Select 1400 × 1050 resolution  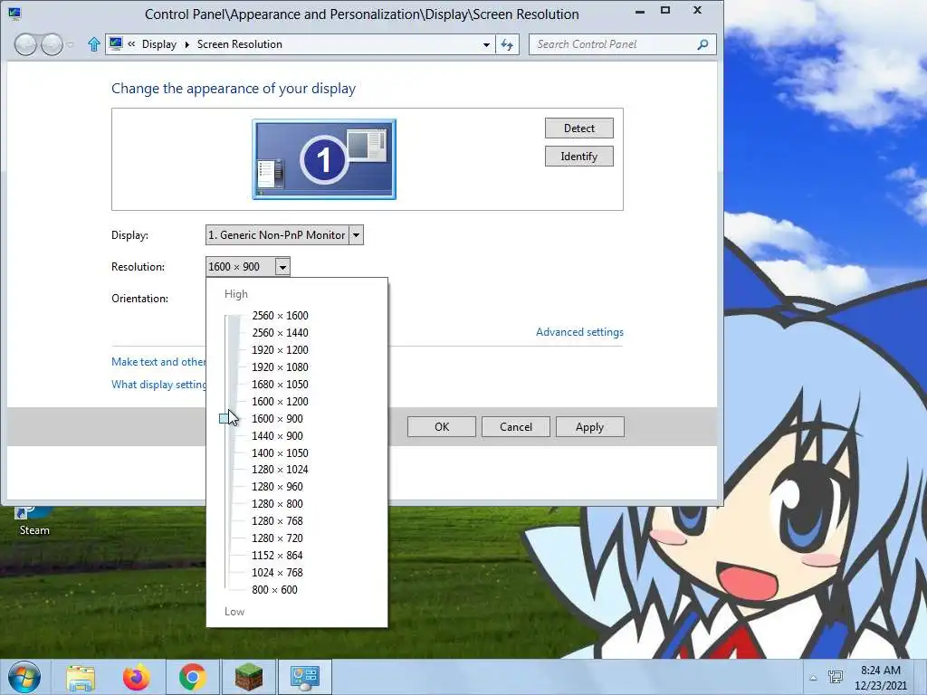point(280,452)
